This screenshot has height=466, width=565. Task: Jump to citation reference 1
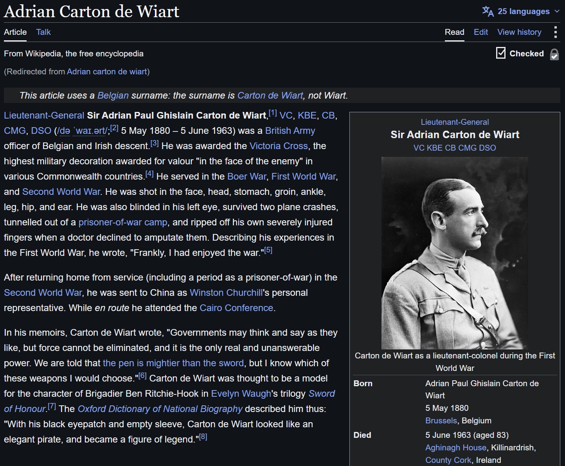(273, 113)
